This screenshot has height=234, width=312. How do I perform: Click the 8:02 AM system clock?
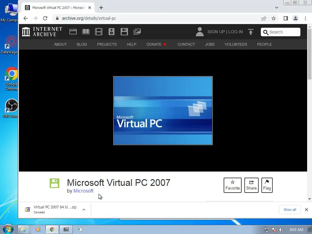click(x=296, y=230)
